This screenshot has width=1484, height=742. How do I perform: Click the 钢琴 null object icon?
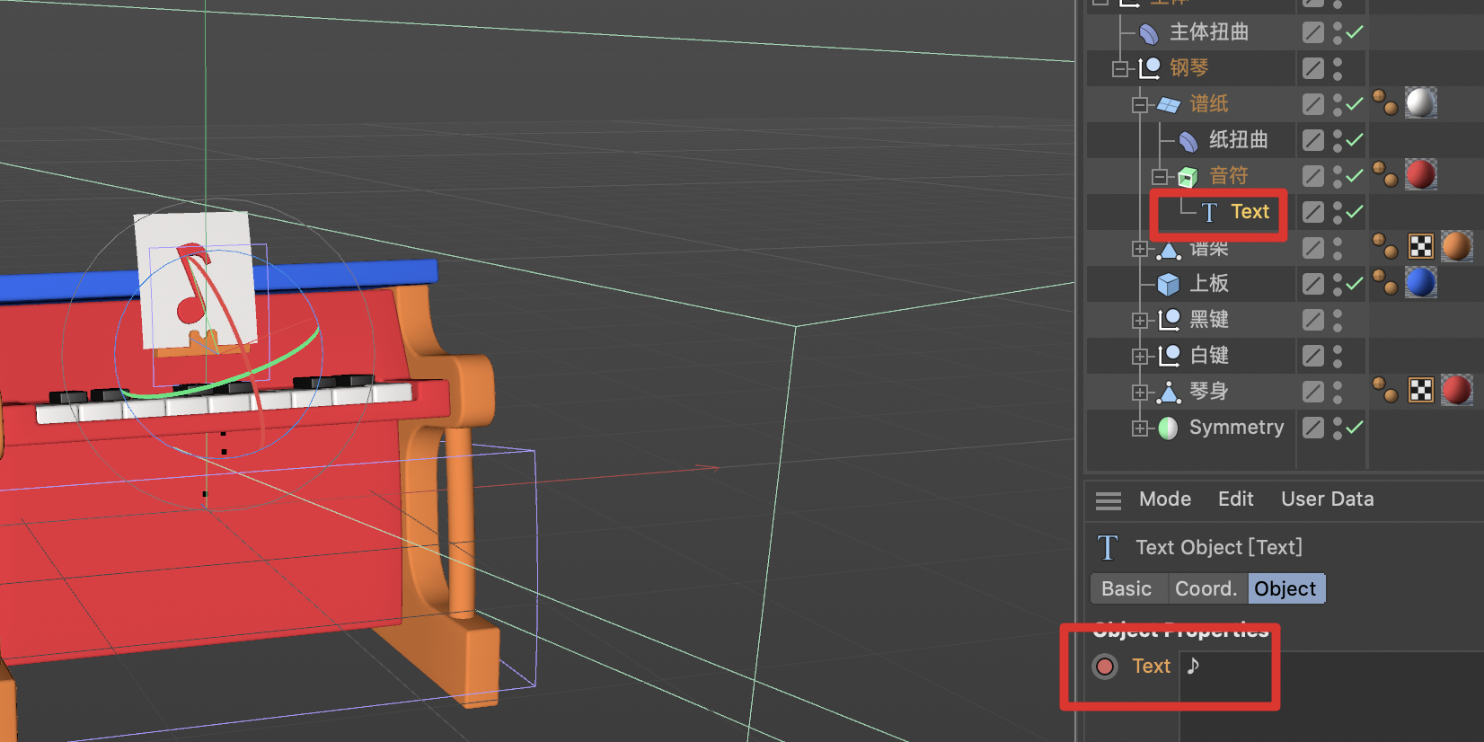coord(1150,68)
